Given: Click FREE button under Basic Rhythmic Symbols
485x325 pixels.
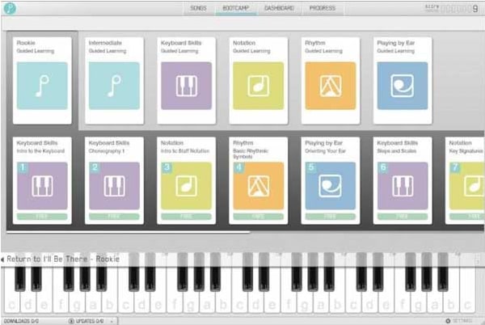Looking at the screenshot, I should point(259,217).
